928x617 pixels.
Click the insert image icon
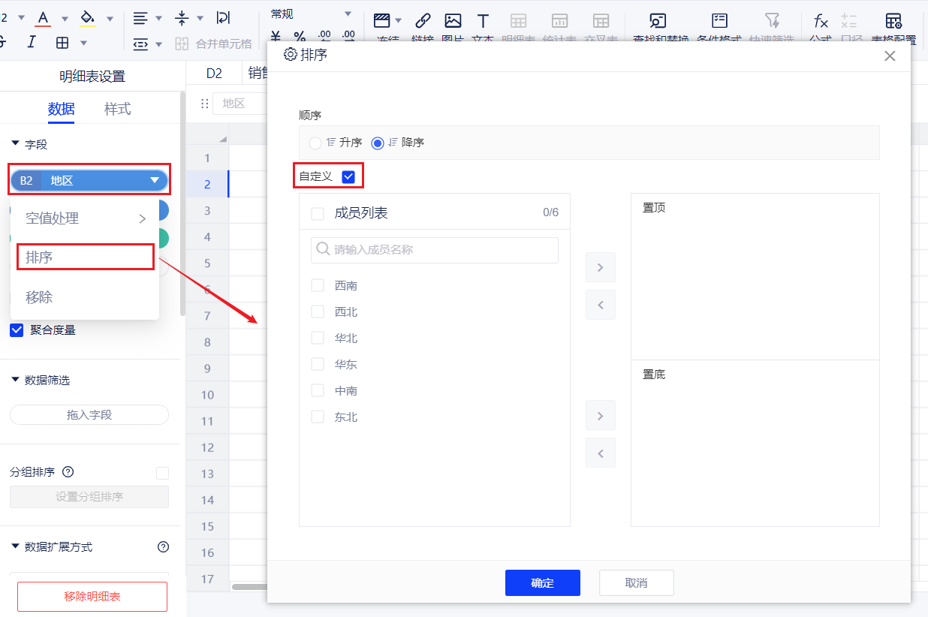[x=453, y=22]
